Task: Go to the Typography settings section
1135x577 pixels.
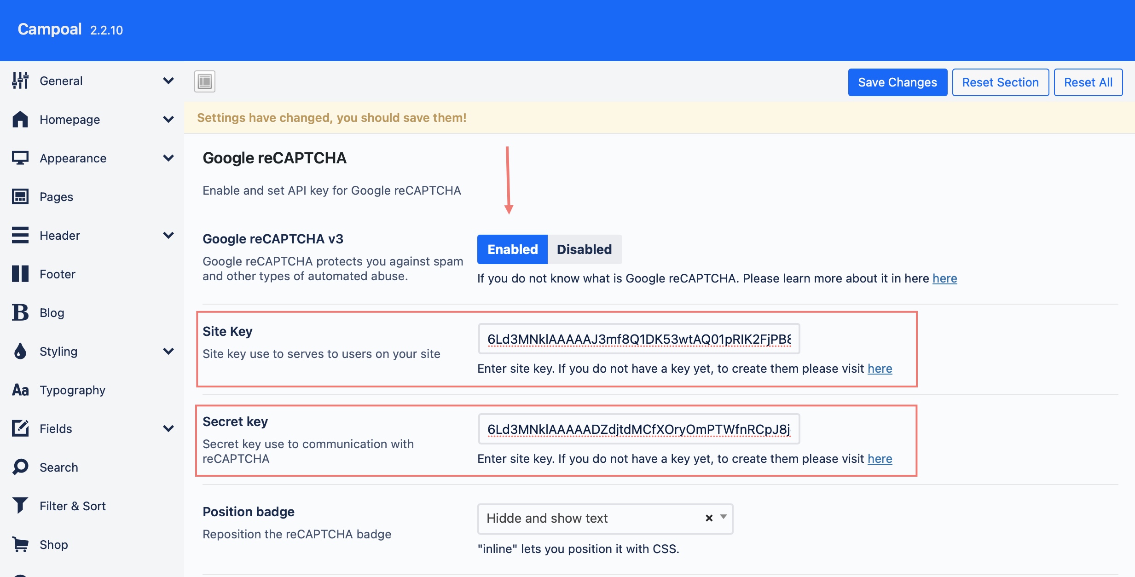Action: 72,390
